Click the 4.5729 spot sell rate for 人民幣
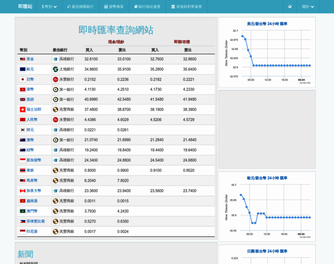Screen dimensions: 334x264 [189, 120]
